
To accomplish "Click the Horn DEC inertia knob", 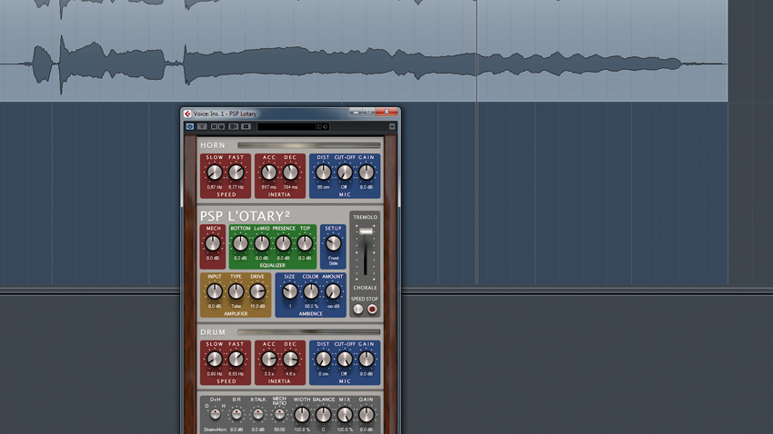I will (x=290, y=173).
